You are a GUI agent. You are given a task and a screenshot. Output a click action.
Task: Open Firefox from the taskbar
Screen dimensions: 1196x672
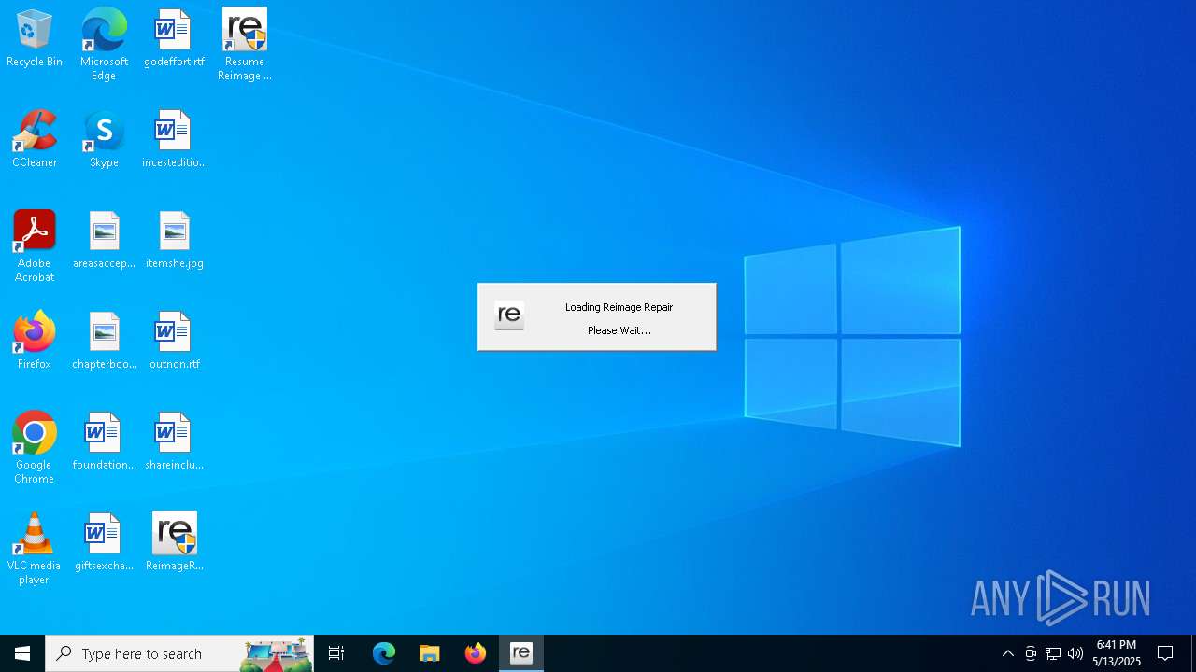pos(476,653)
